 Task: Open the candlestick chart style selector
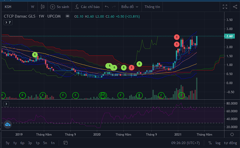(x=43, y=7)
